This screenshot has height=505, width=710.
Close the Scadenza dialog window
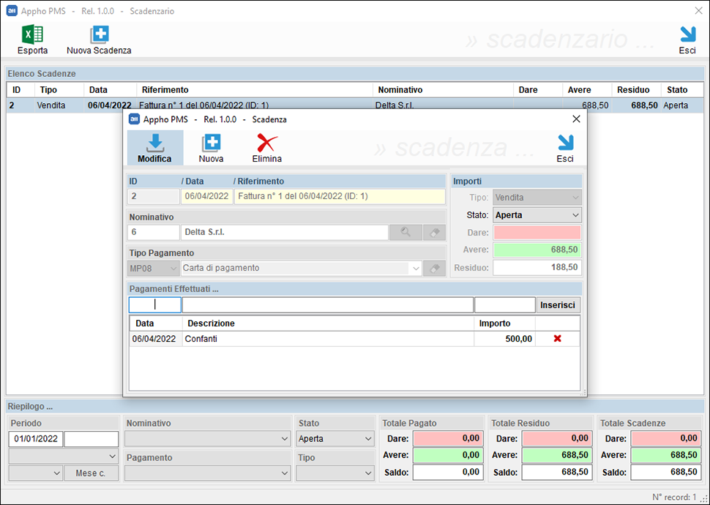pyautogui.click(x=576, y=119)
